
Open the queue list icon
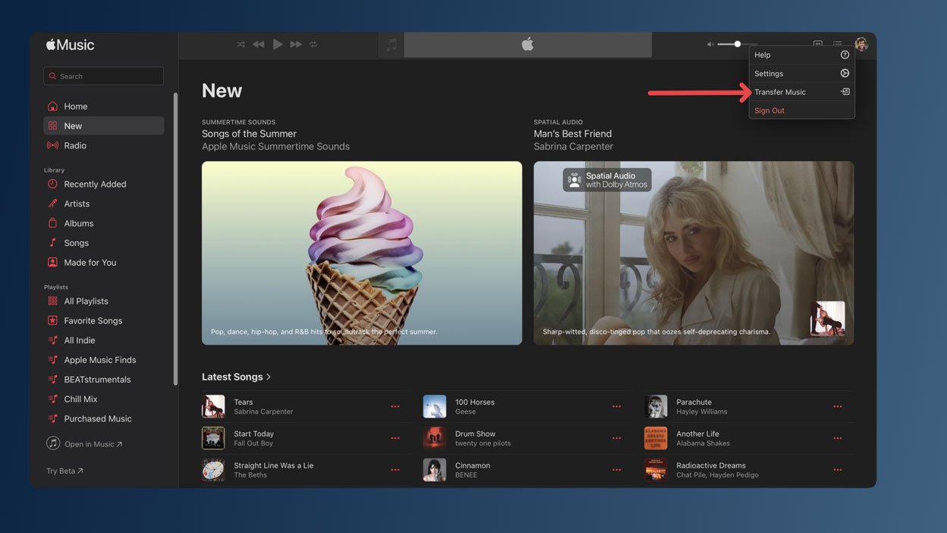tap(837, 45)
